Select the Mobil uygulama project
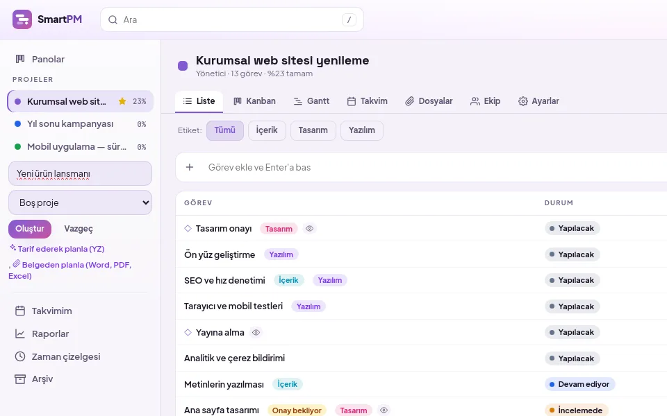This screenshot has height=416, width=667. 80,147
